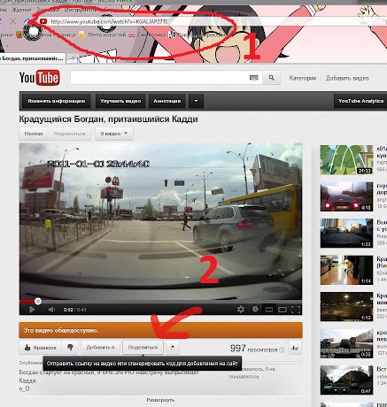Click the search magnifier button
Viewport: 387px width, 407px height.
tap(271, 78)
